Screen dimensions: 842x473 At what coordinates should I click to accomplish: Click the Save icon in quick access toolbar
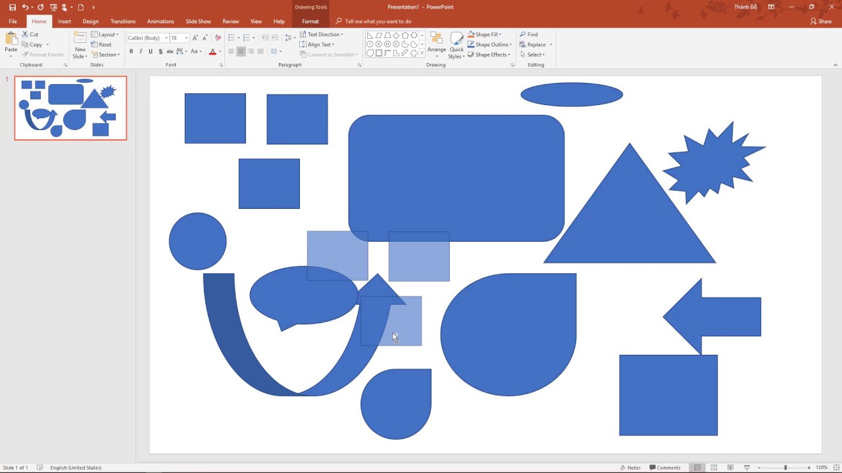point(12,7)
